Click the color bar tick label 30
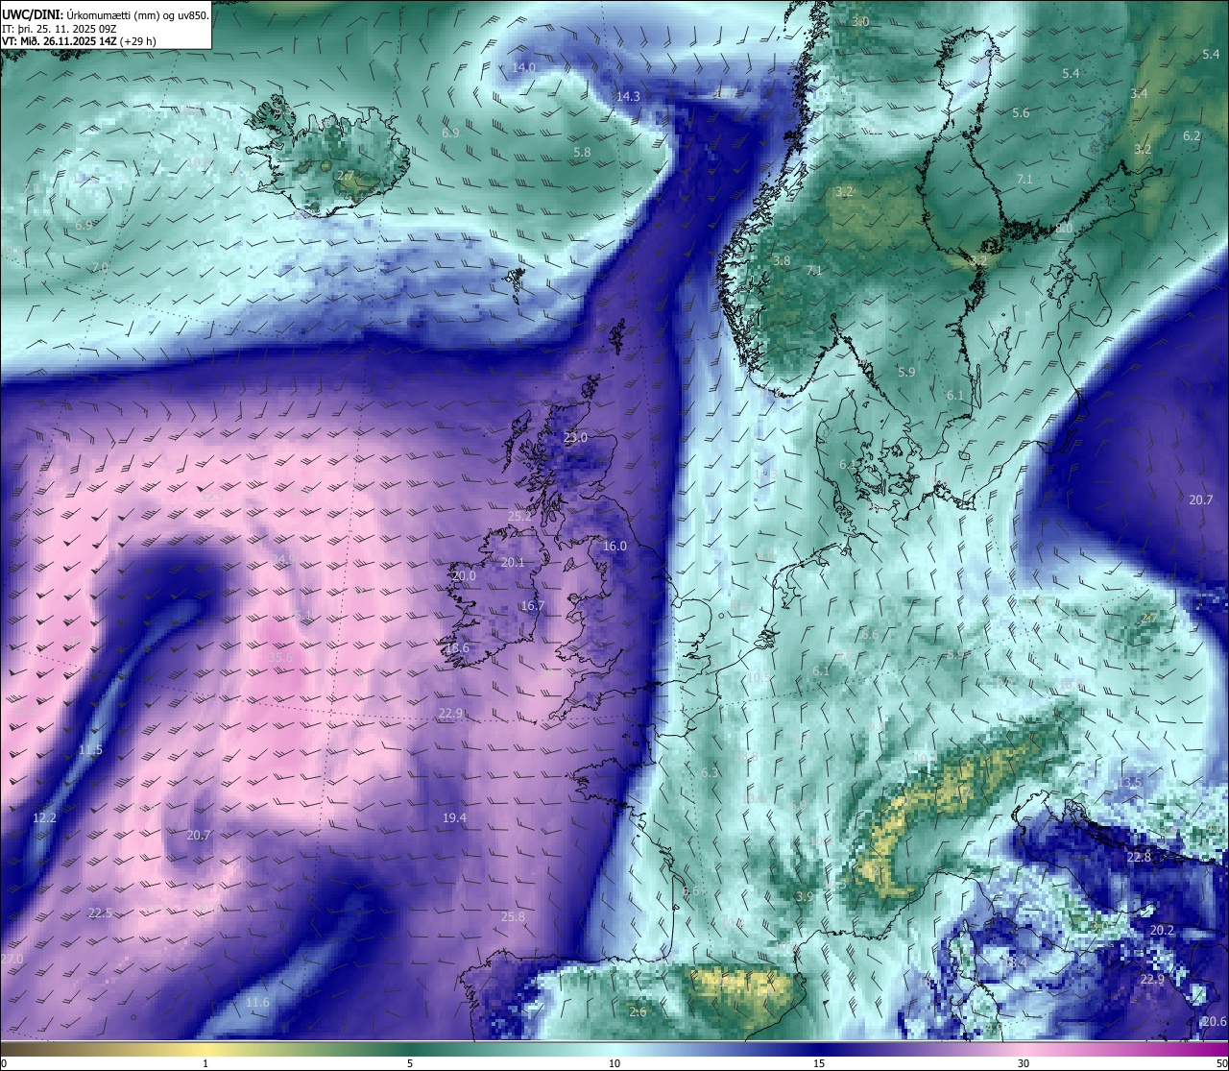Screen dimensions: 1229x1071 pyautogui.click(x=1024, y=1062)
